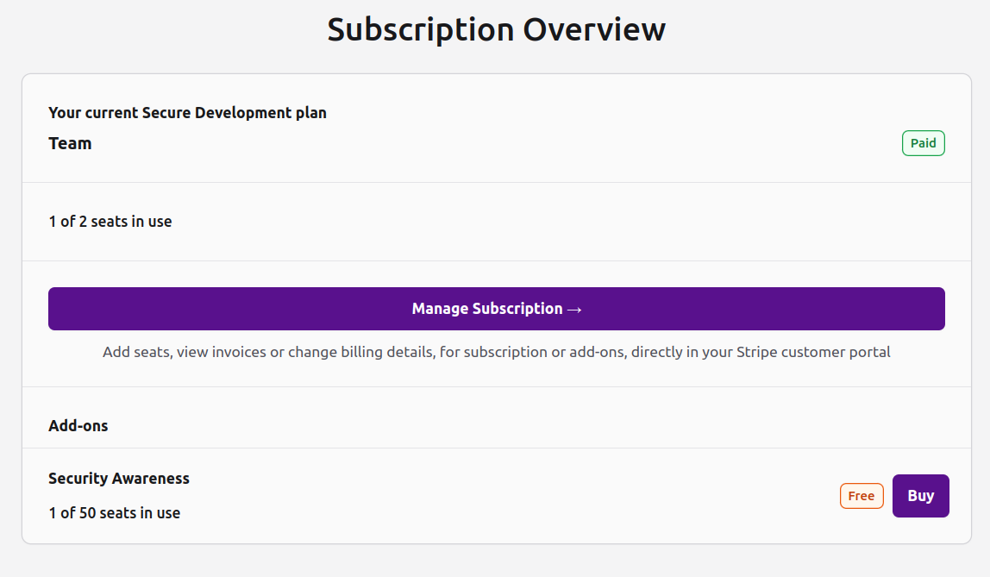
Task: Buy the Security Awareness add-on
Action: [920, 496]
